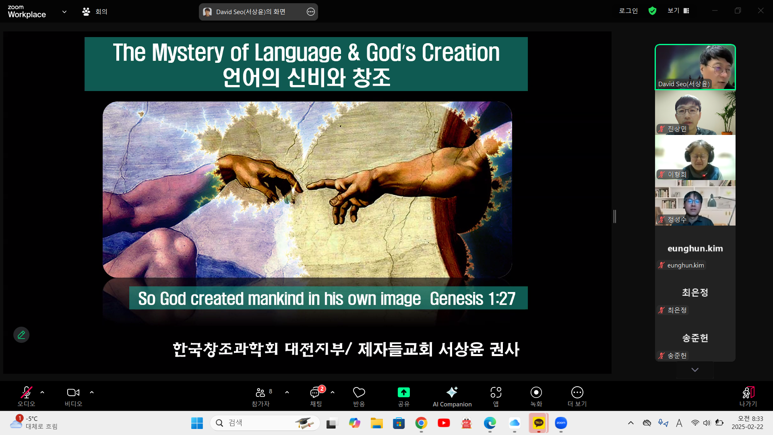Select 진상민 video thumbnail
The height and width of the screenshot is (435, 773).
coord(695,112)
